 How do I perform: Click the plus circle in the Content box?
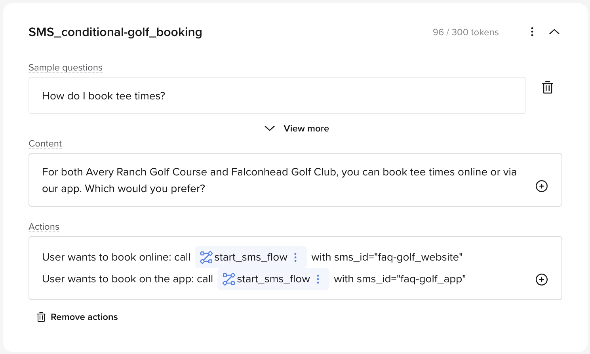542,186
